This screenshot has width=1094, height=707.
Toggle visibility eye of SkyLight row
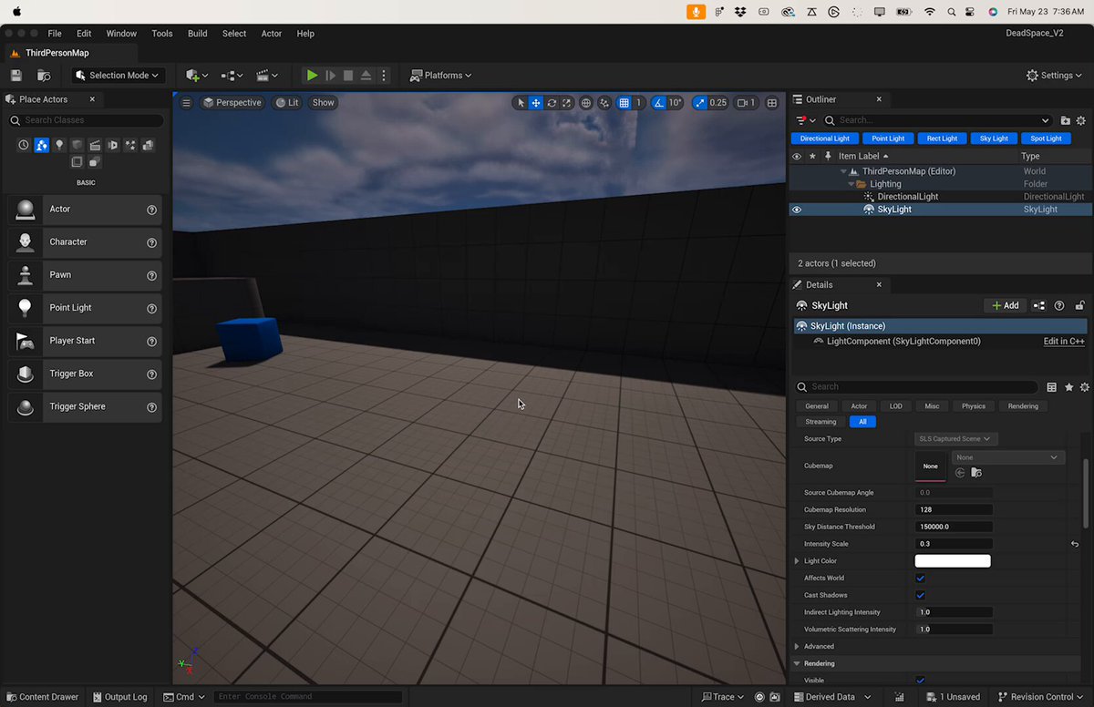click(797, 210)
